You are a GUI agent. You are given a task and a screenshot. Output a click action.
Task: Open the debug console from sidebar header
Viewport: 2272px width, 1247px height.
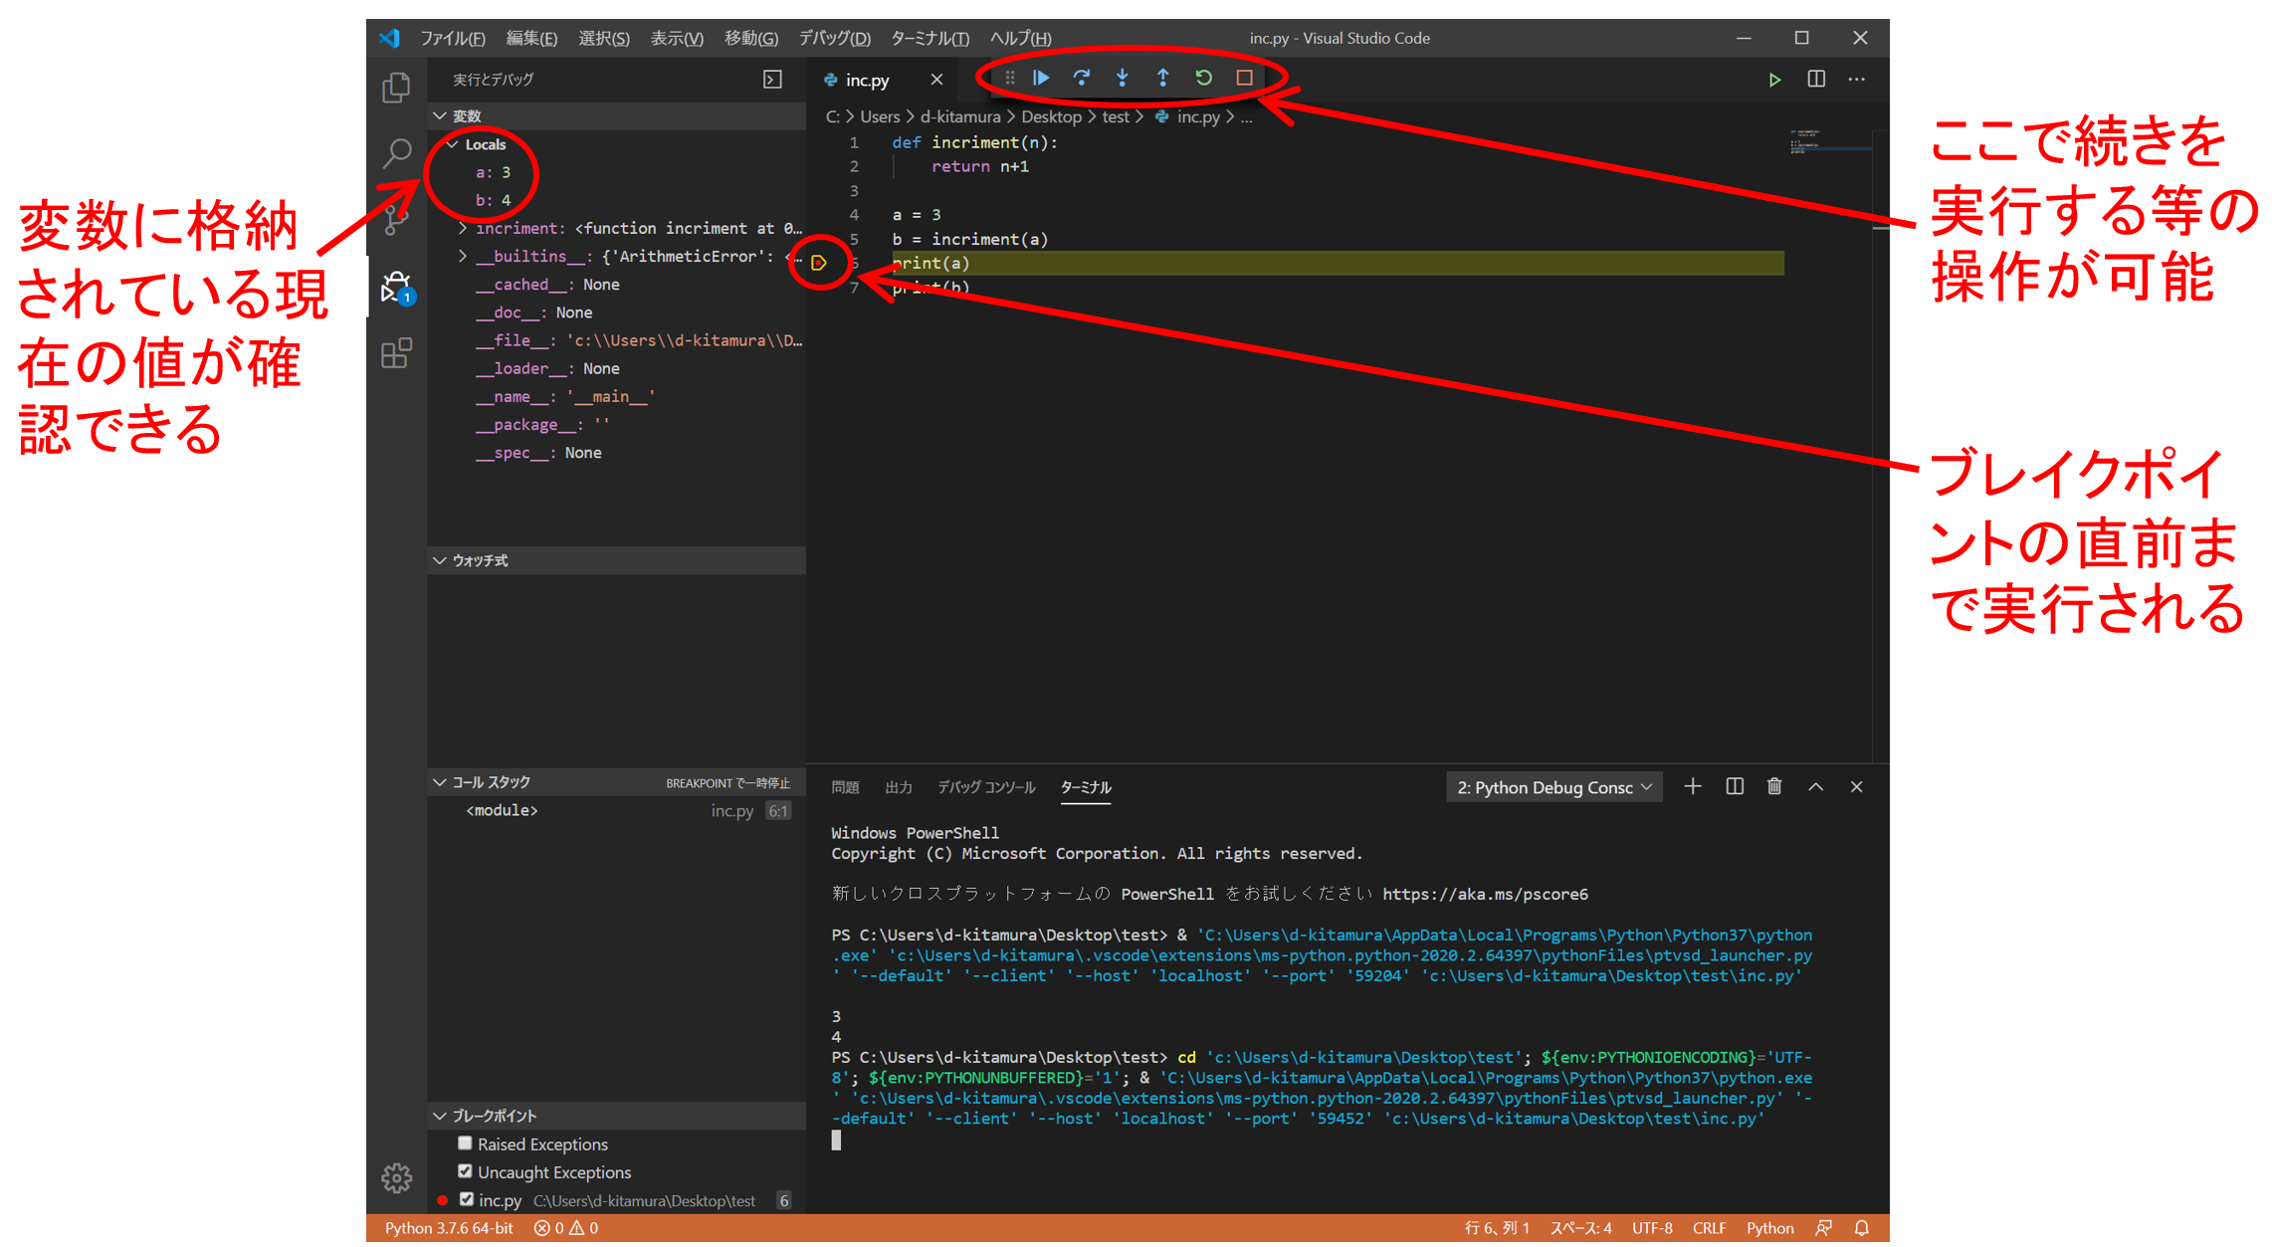pos(772,80)
